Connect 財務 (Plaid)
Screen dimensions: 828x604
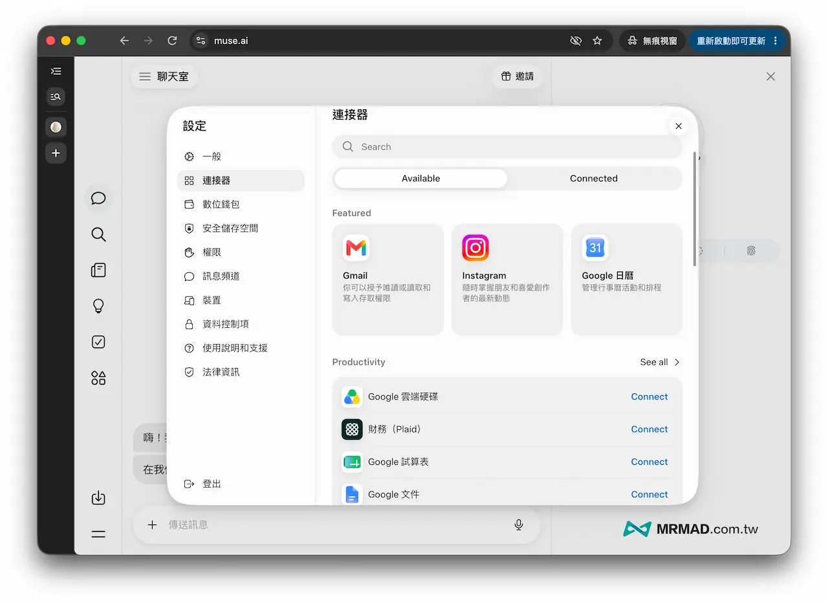[649, 429]
